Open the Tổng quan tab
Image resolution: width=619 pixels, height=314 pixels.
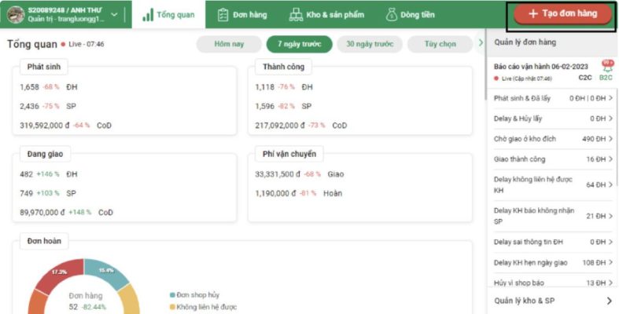[168, 15]
